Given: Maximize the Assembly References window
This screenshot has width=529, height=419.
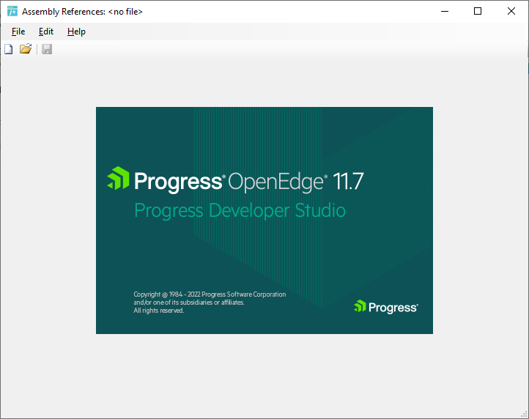Looking at the screenshot, I should [478, 12].
